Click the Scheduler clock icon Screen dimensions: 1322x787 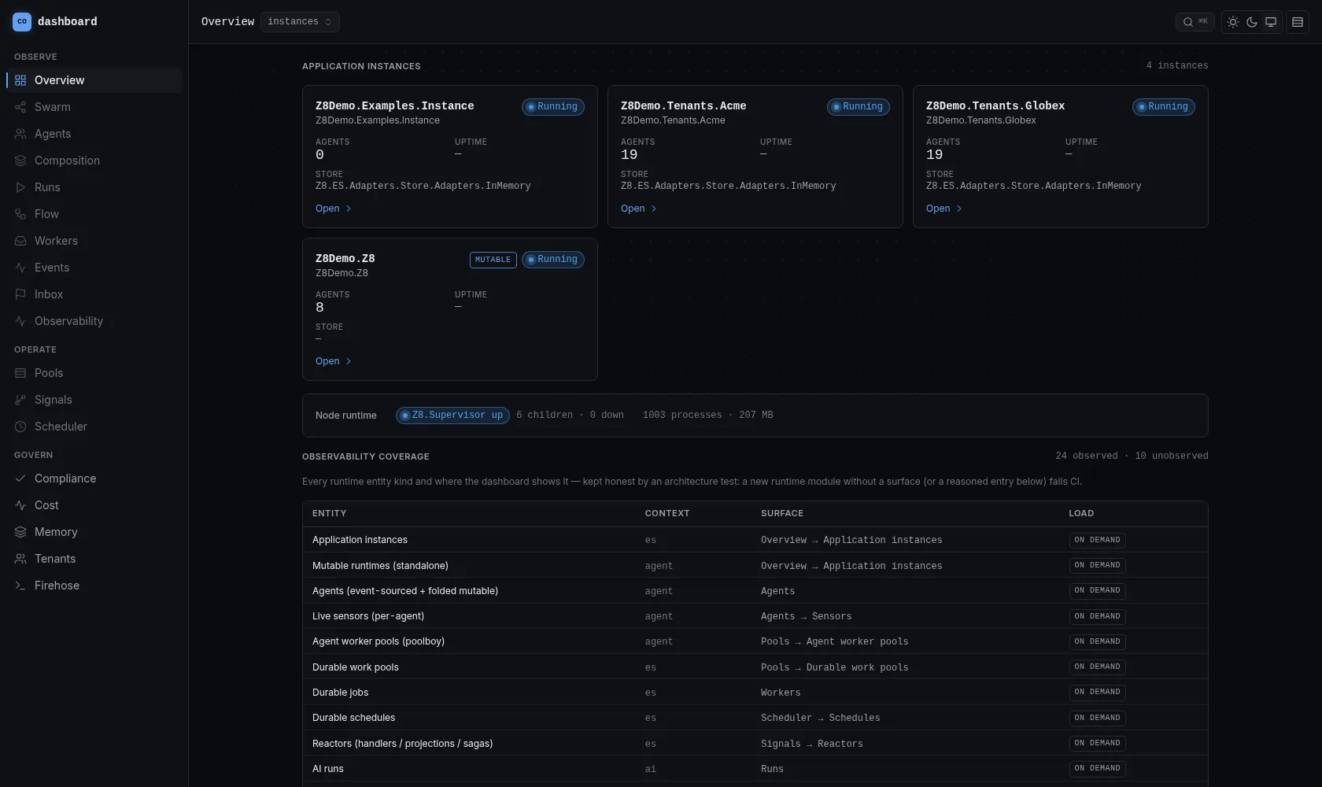20,427
